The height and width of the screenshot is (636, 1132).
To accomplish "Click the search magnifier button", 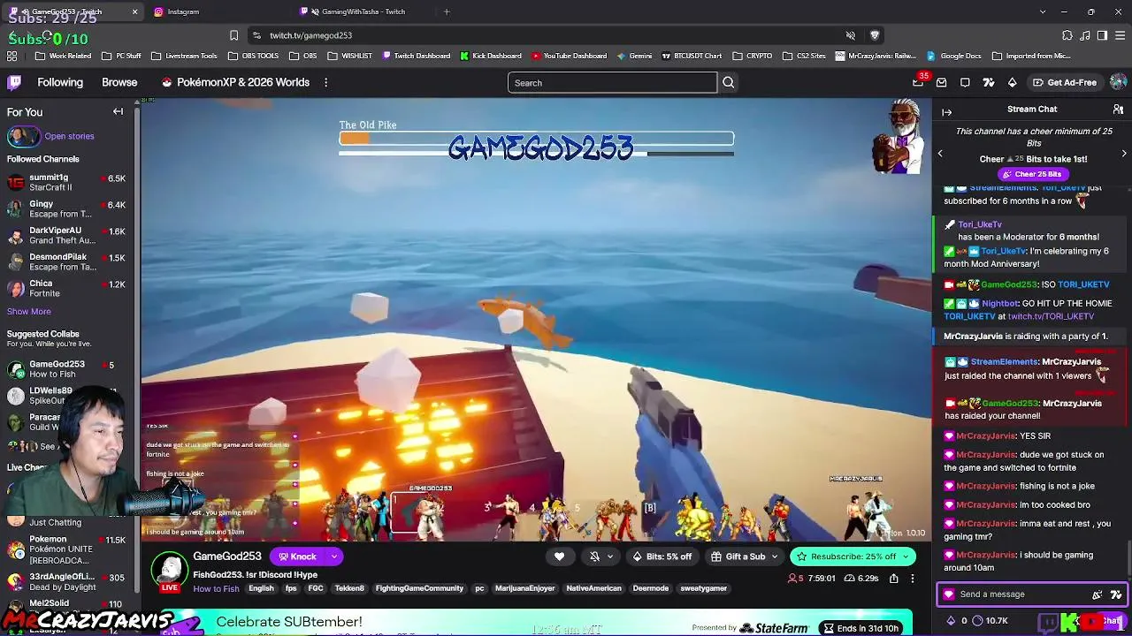I will click(729, 83).
